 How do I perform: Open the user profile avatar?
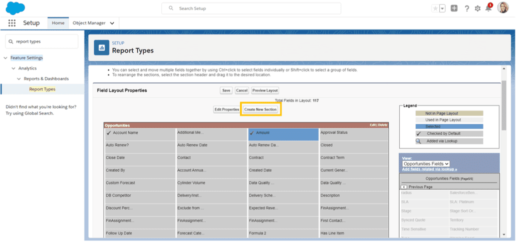502,8
